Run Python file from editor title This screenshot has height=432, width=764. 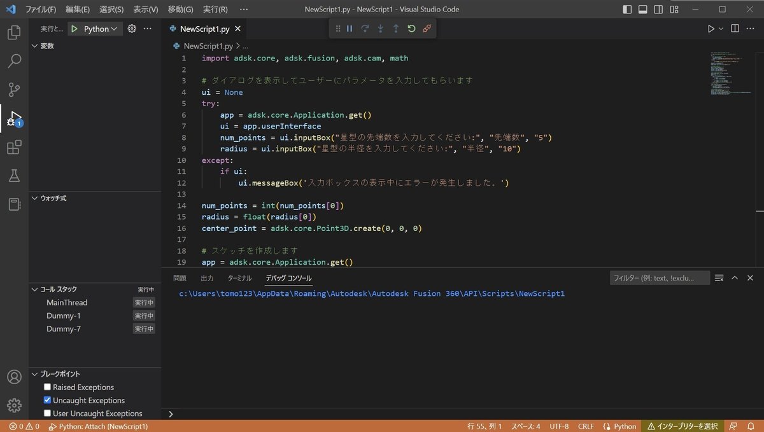(711, 29)
